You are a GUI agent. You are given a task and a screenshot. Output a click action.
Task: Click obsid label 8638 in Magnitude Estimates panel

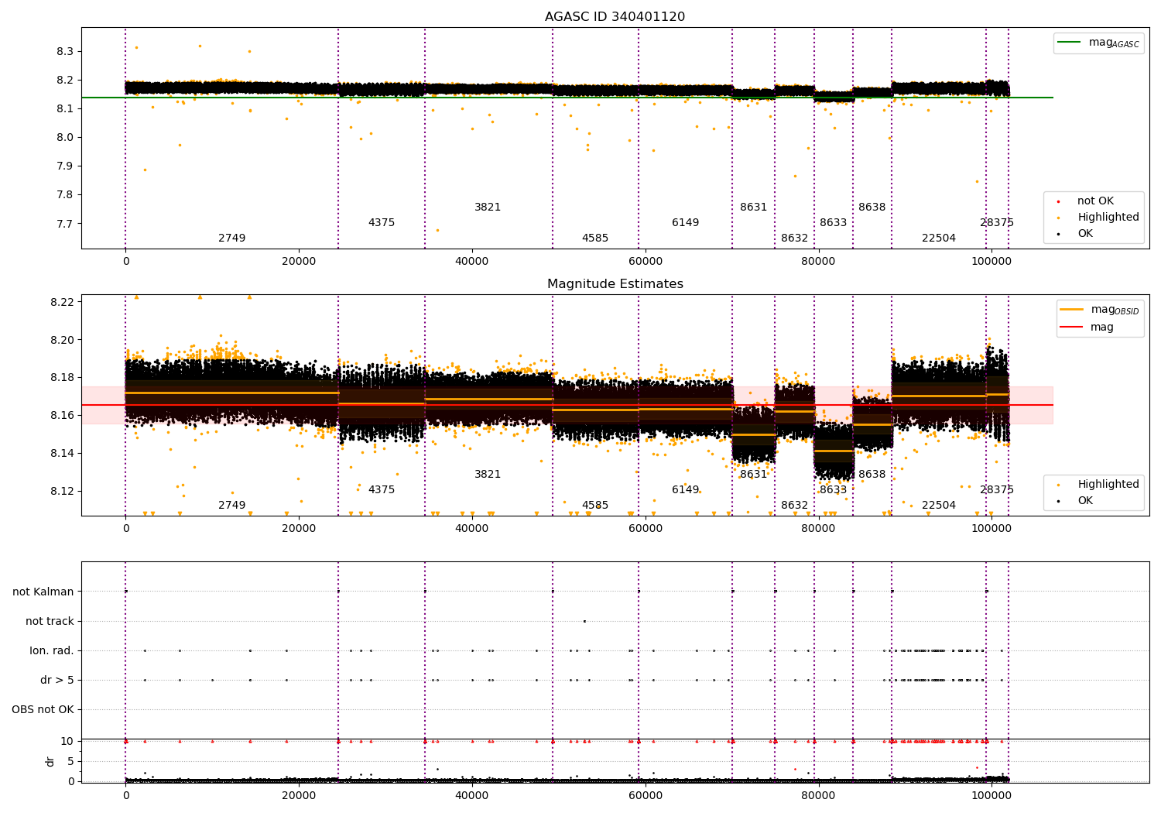[872, 475]
